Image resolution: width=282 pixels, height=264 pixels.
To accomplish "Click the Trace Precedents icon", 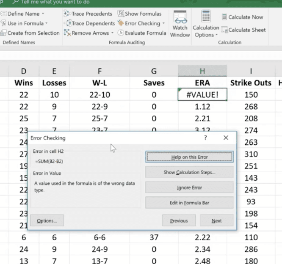I will [67, 14].
